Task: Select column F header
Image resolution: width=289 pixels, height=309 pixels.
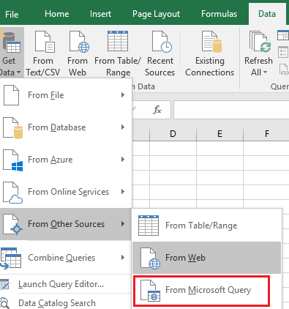Action: pyautogui.click(x=266, y=134)
